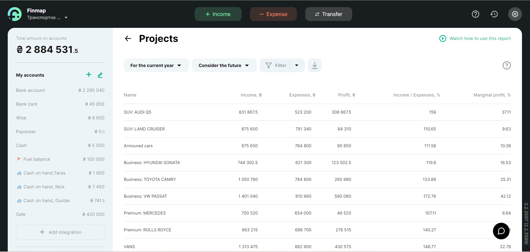This screenshot has width=530, height=252.
Task: Click the report help question mark icon
Action: pyautogui.click(x=506, y=65)
